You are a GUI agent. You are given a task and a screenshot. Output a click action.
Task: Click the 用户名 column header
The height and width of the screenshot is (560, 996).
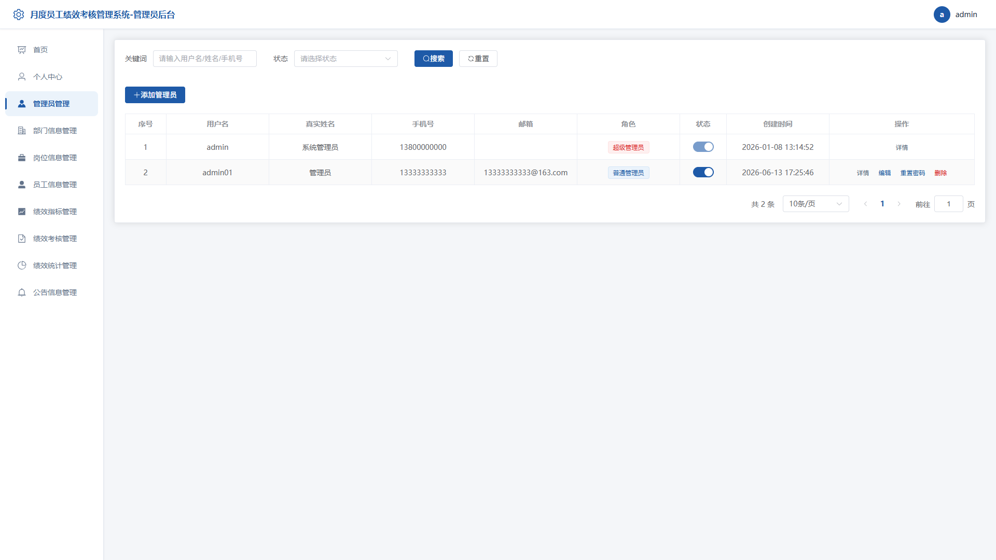tap(217, 124)
